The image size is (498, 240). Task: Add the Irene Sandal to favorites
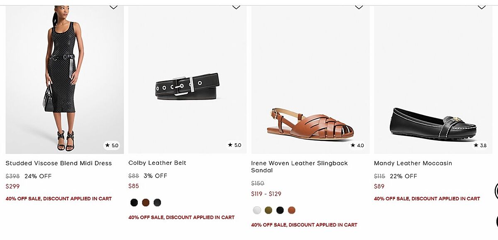tap(359, 7)
